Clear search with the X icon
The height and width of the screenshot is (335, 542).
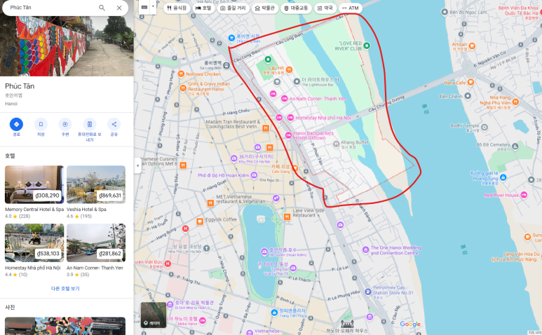(x=119, y=8)
